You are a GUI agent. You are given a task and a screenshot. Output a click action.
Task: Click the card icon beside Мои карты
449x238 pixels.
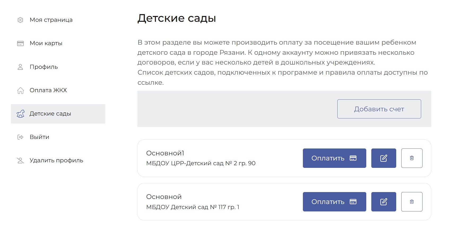20,43
